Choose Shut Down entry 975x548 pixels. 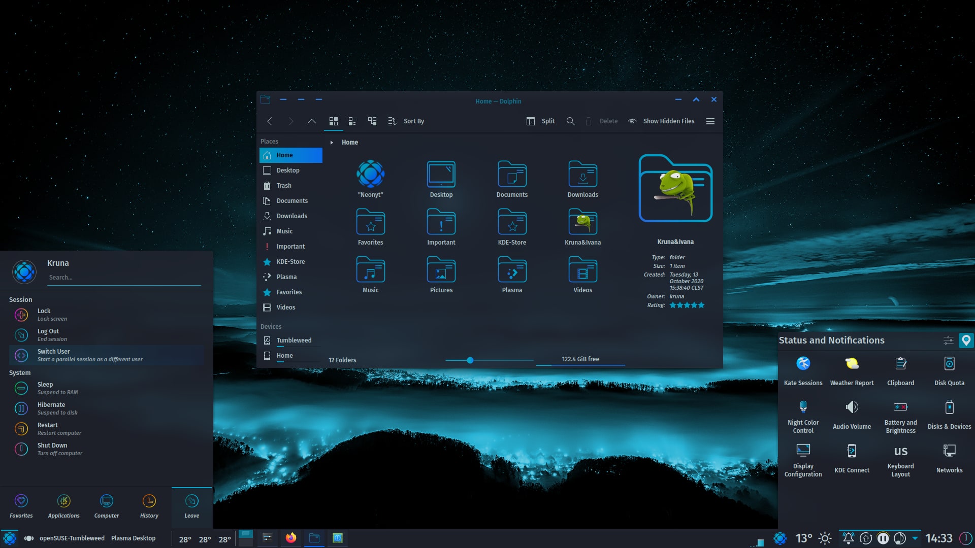(x=106, y=449)
